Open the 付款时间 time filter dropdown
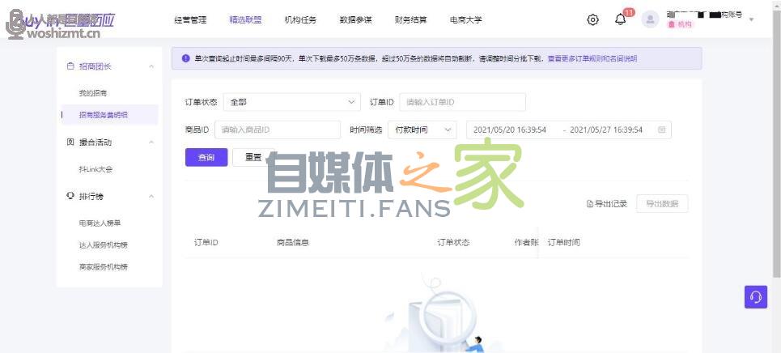Image resolution: width=781 pixels, height=353 pixels. 422,130
